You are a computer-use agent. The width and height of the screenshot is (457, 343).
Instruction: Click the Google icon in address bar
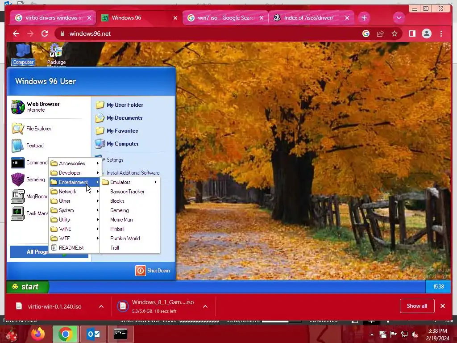tap(366, 33)
